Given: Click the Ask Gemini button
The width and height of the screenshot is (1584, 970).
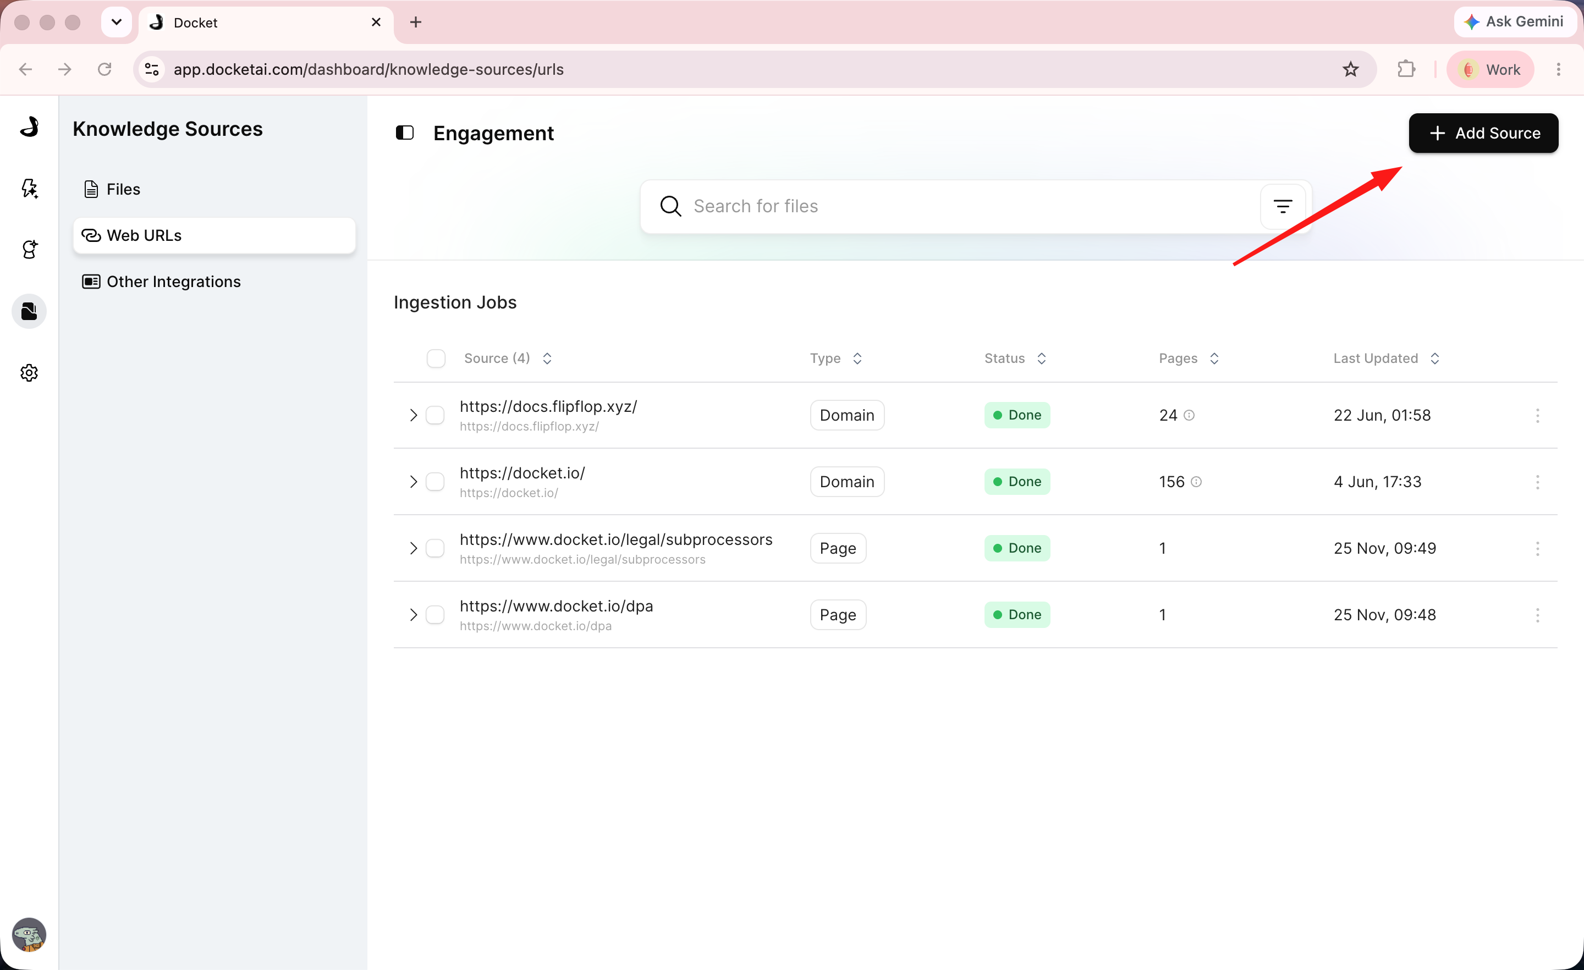Looking at the screenshot, I should pyautogui.click(x=1514, y=22).
